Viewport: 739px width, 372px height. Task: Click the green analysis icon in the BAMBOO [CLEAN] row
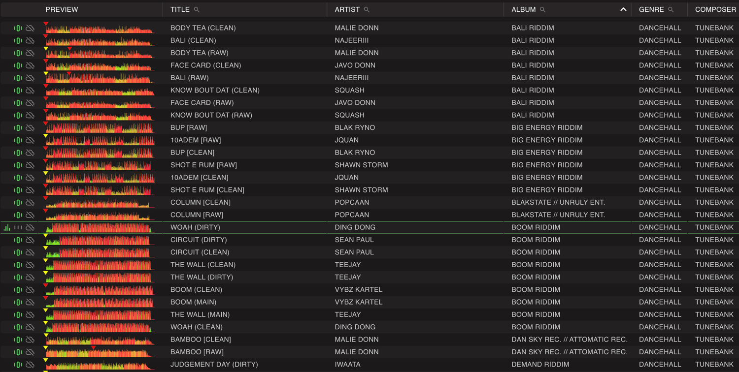tap(18, 340)
